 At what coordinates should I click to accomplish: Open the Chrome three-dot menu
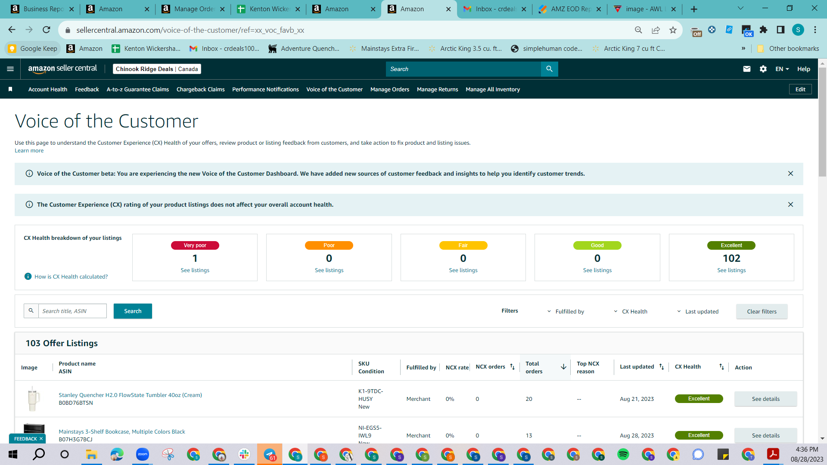(x=815, y=30)
